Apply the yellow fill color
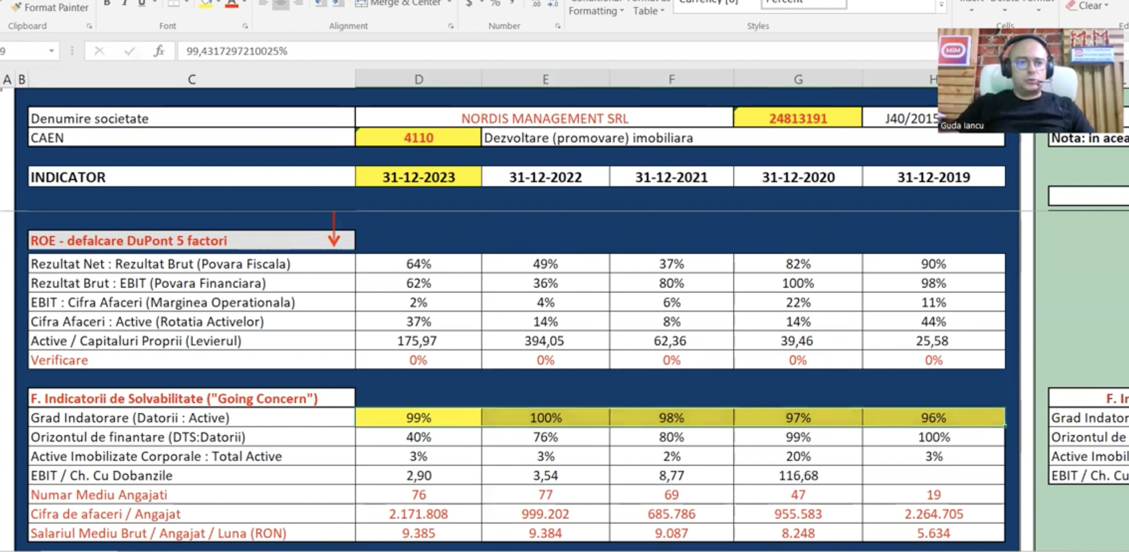The image size is (1129, 552). (x=206, y=4)
